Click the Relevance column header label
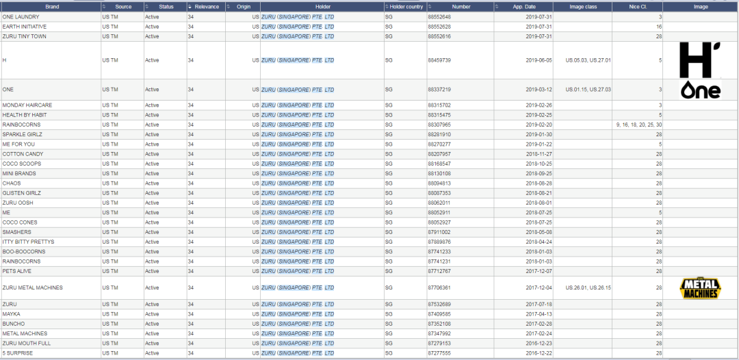This screenshot has width=739, height=360. point(207,7)
